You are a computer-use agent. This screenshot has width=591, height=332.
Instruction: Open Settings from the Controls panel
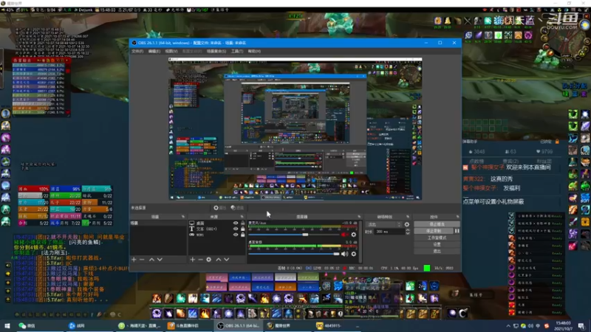click(x=437, y=244)
